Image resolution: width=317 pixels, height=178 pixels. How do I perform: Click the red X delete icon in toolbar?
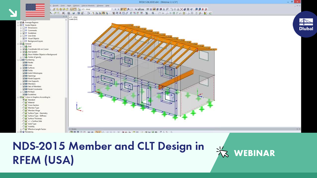181,9
